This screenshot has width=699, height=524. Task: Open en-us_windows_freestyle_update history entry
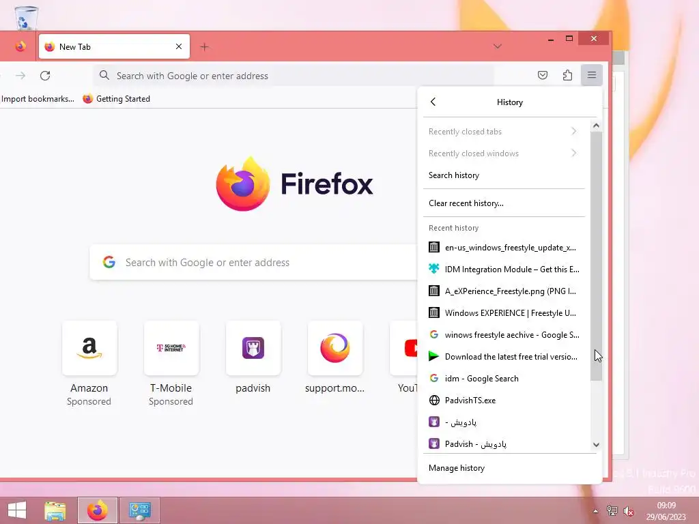503,247
